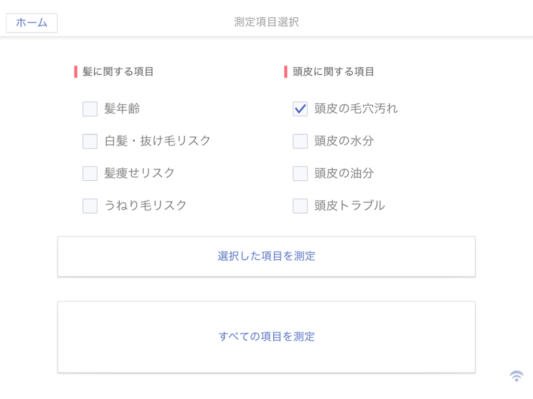Enable the 髪年齢 checkbox
The height and width of the screenshot is (399, 533).
click(90, 109)
